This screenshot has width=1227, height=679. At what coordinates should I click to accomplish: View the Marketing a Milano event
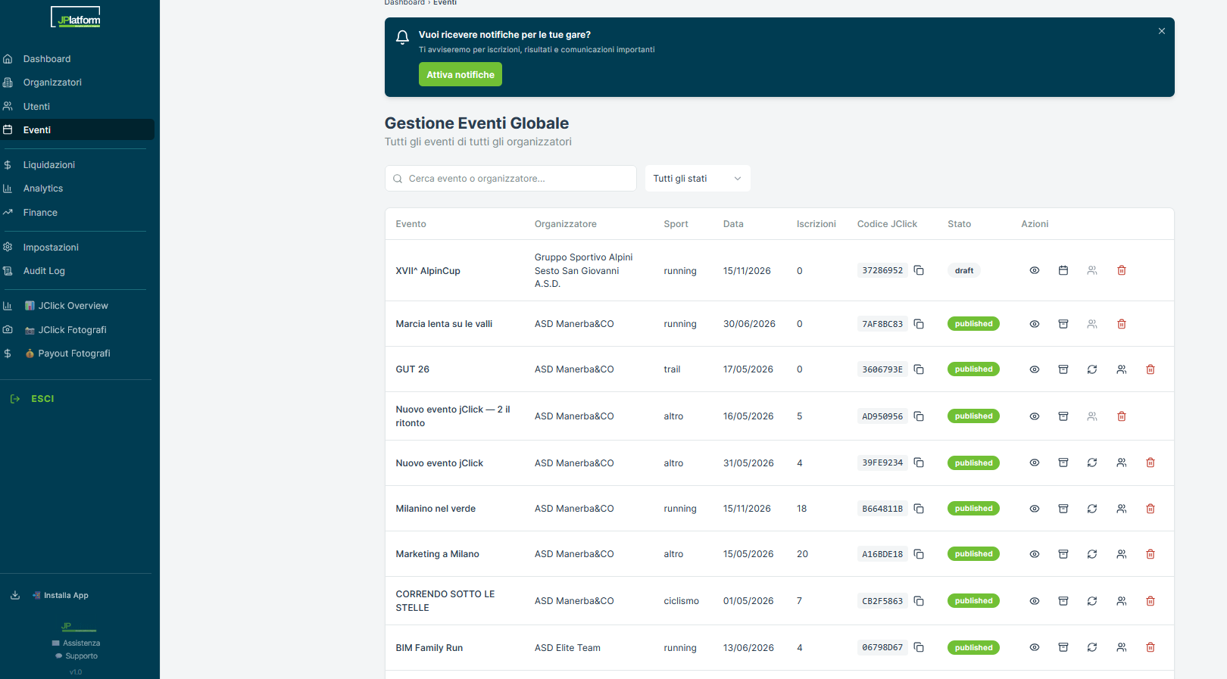coord(1035,554)
